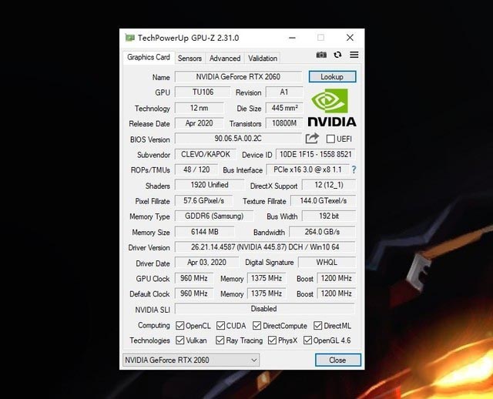The width and height of the screenshot is (493, 399).
Task: Minimize the GPU-Z window
Action: [x=292, y=38]
